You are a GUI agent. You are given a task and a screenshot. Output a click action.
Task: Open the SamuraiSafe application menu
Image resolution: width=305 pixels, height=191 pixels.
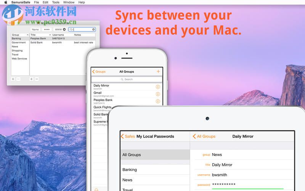(21, 2)
